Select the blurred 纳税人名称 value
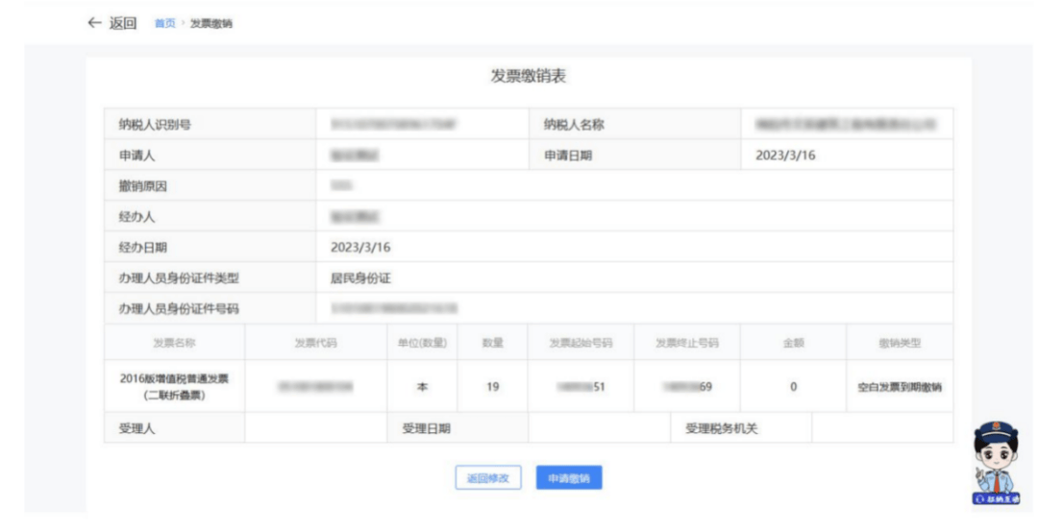The height and width of the screenshot is (531, 1038). click(x=846, y=125)
